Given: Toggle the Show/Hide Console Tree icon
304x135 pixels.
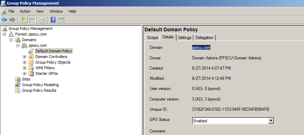Looking at the screenshot, I should (x=31, y=20).
